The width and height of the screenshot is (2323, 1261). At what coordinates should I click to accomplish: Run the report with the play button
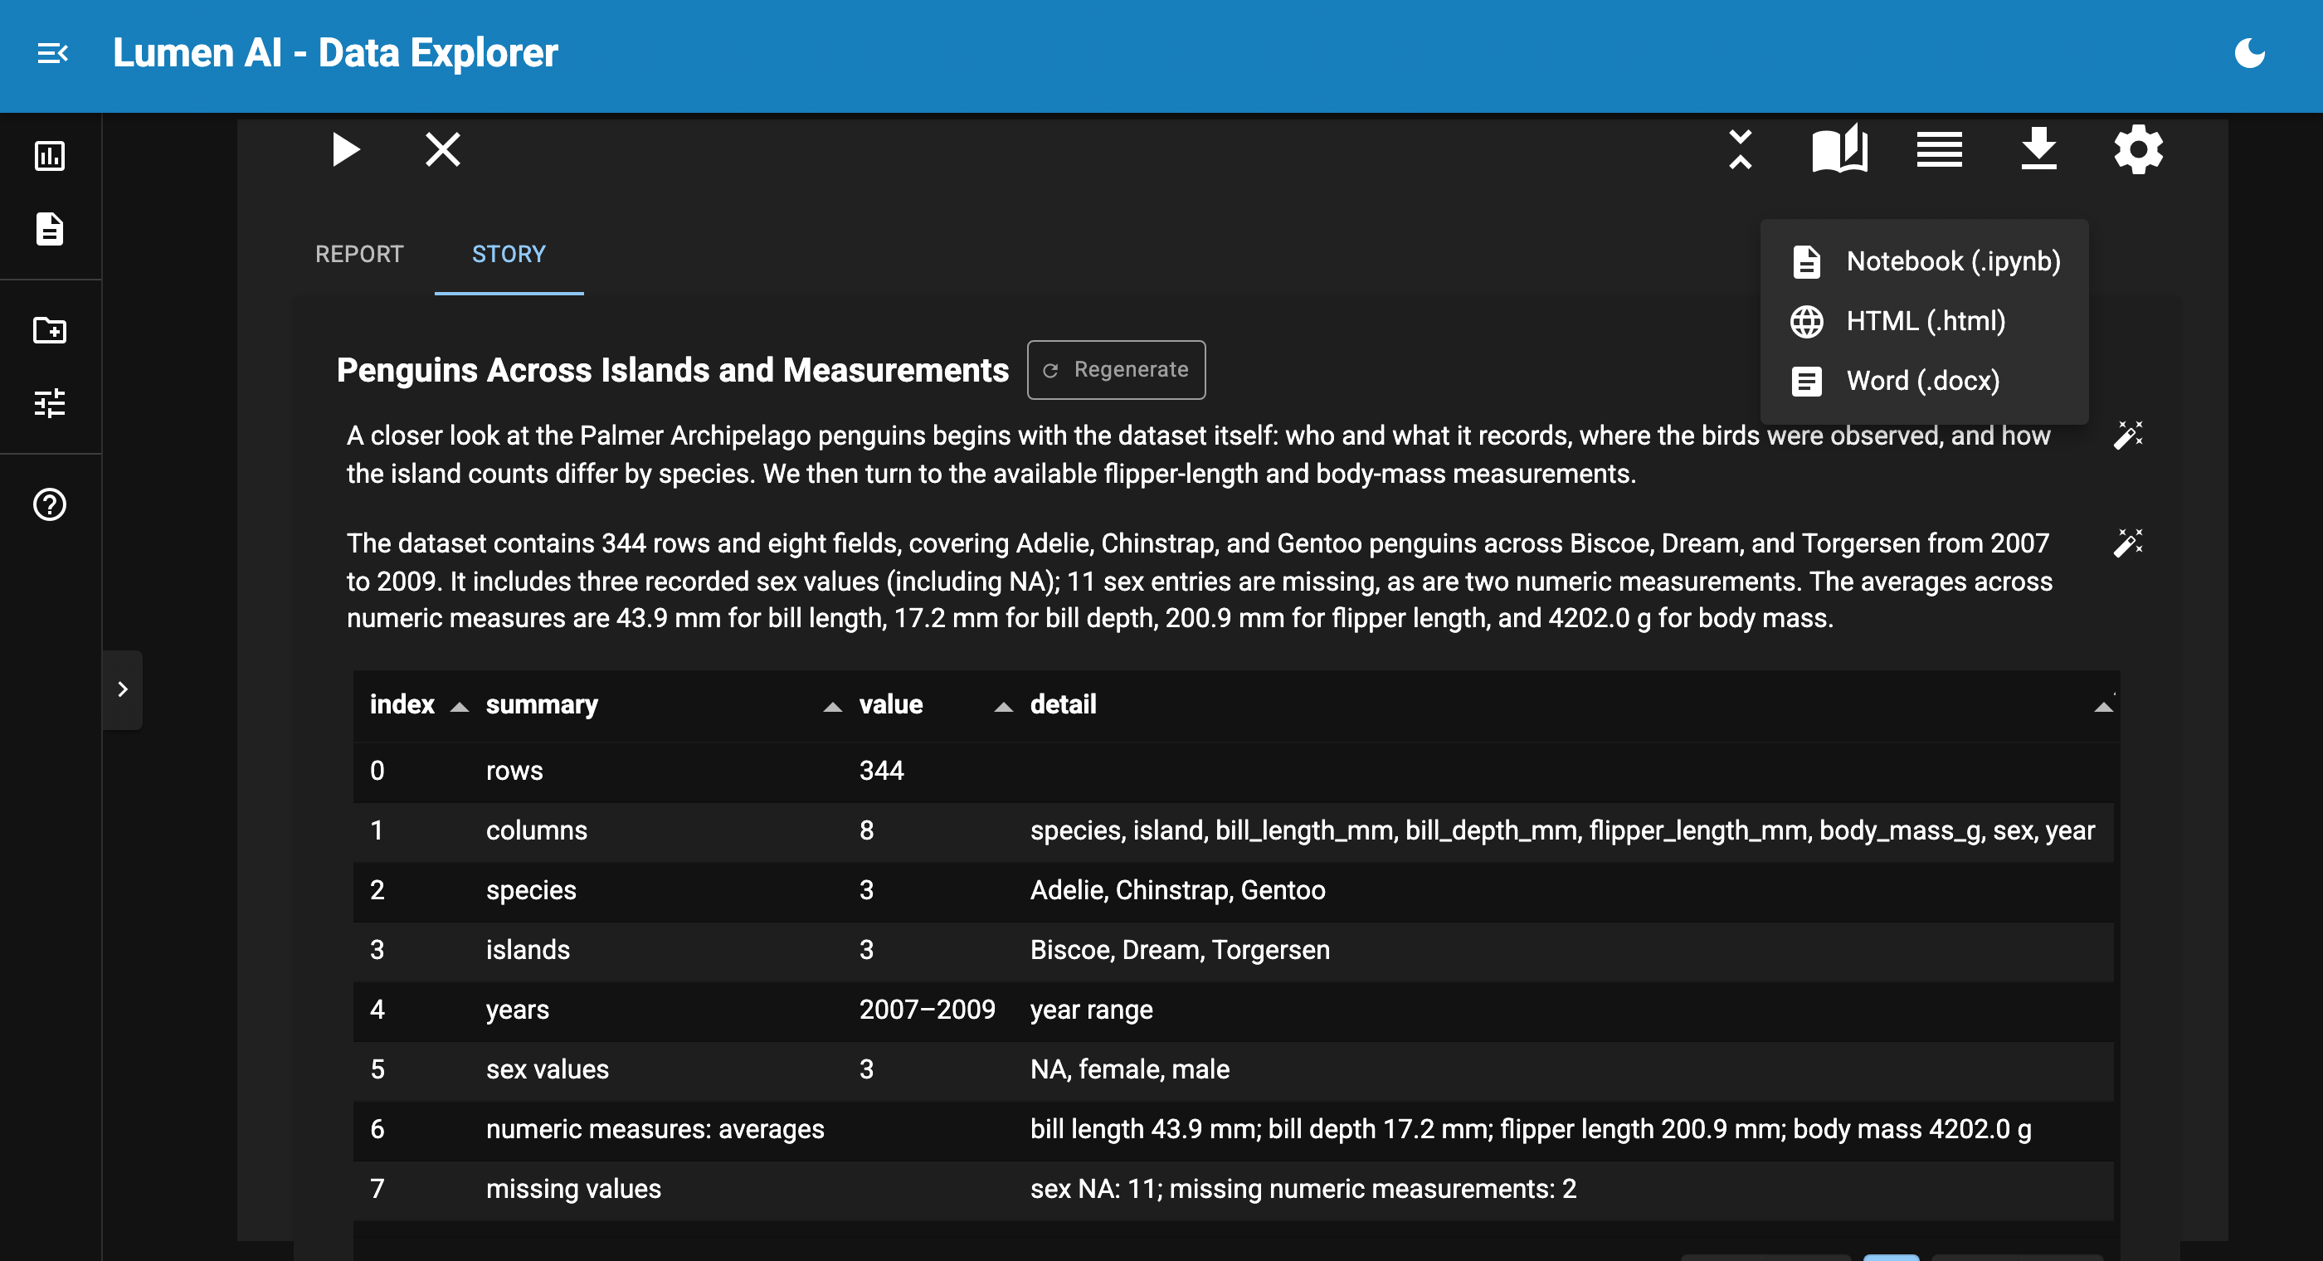[x=344, y=149]
